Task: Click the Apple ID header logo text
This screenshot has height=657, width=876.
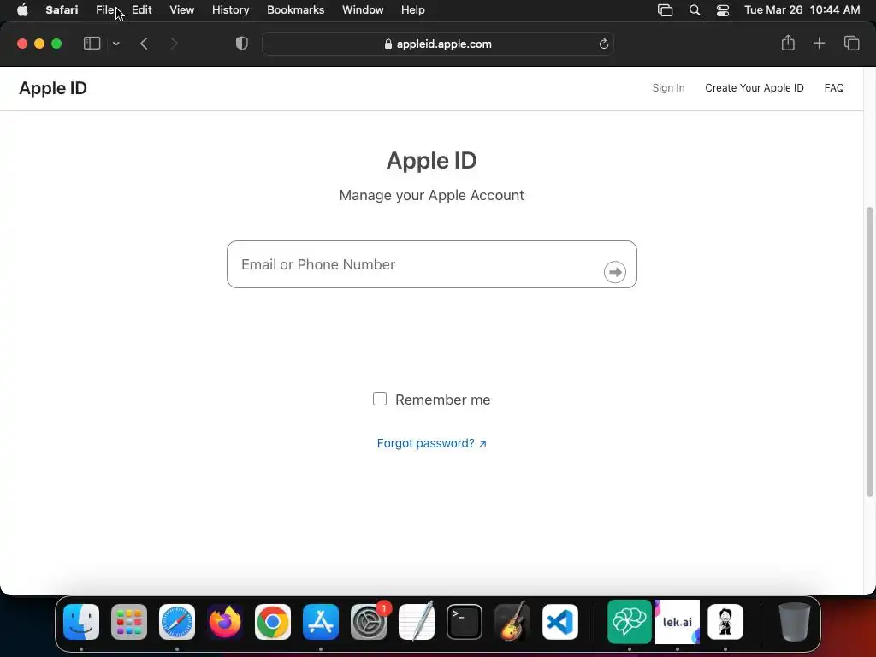Action: coord(53,88)
